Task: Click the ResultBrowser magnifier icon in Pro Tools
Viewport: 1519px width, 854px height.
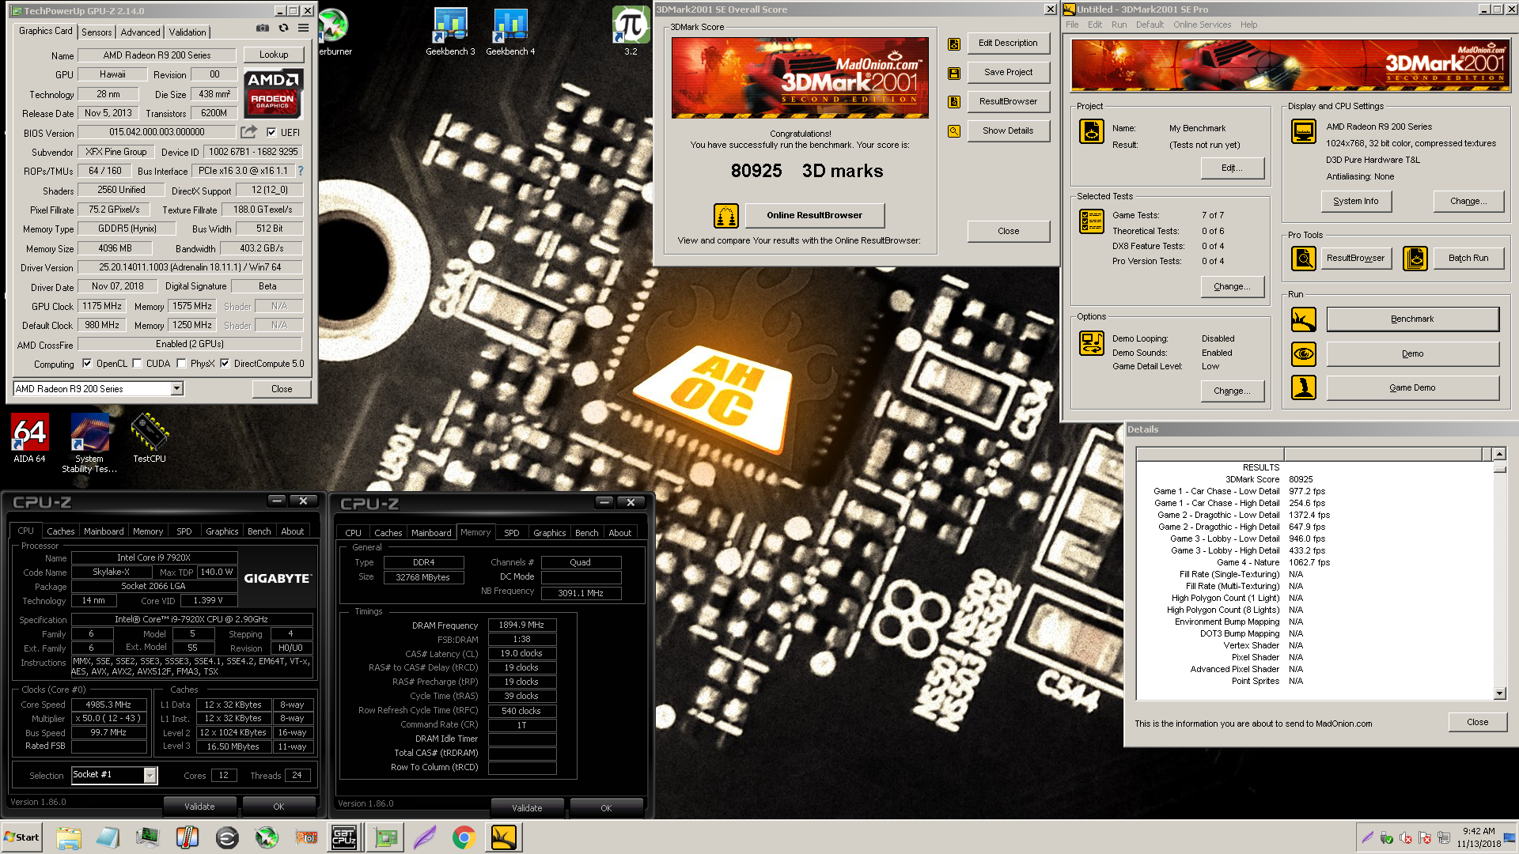Action: pos(1304,258)
